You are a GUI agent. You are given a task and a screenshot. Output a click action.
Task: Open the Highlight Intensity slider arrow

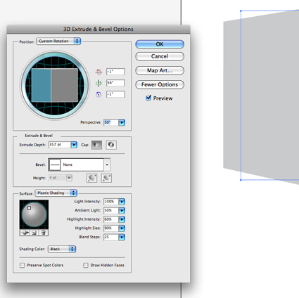pyautogui.click(x=122, y=219)
